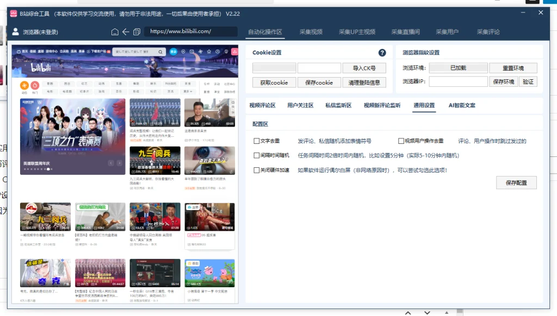Open the Bilibili dynamics fan icon in header
This screenshot has width=557, height=316.
pos(200,52)
